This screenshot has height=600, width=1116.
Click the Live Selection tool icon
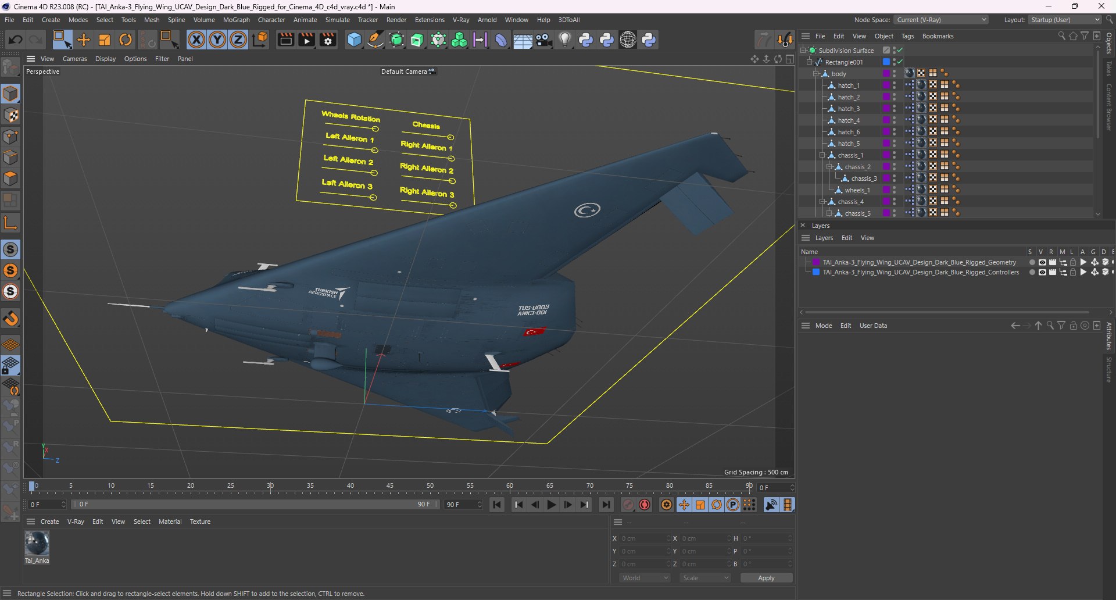[62, 40]
